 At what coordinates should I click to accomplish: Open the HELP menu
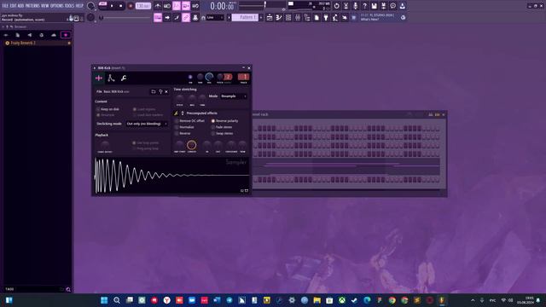point(79,6)
